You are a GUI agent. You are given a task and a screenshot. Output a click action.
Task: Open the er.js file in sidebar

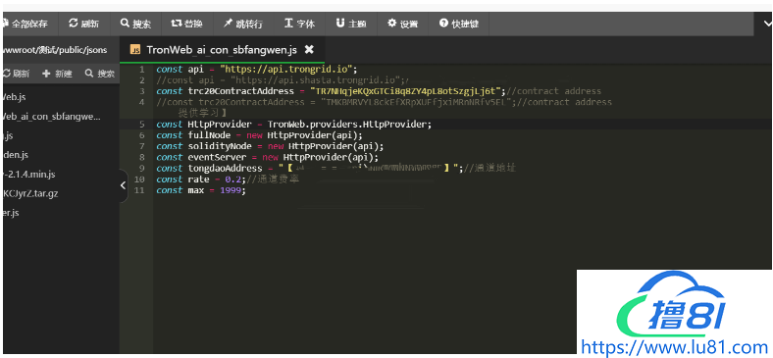pyautogui.click(x=10, y=213)
